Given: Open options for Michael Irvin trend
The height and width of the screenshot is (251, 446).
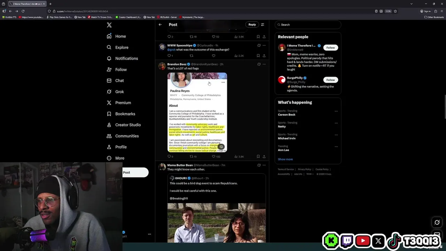Looking at the screenshot, I should [336, 135].
